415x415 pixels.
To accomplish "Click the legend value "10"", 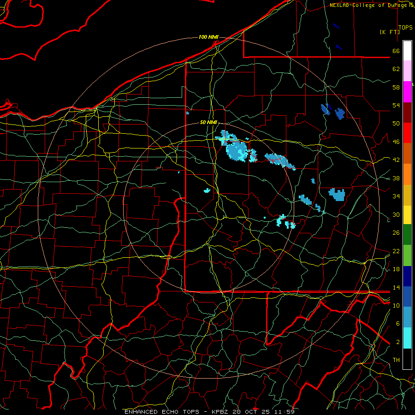I will click(396, 305).
